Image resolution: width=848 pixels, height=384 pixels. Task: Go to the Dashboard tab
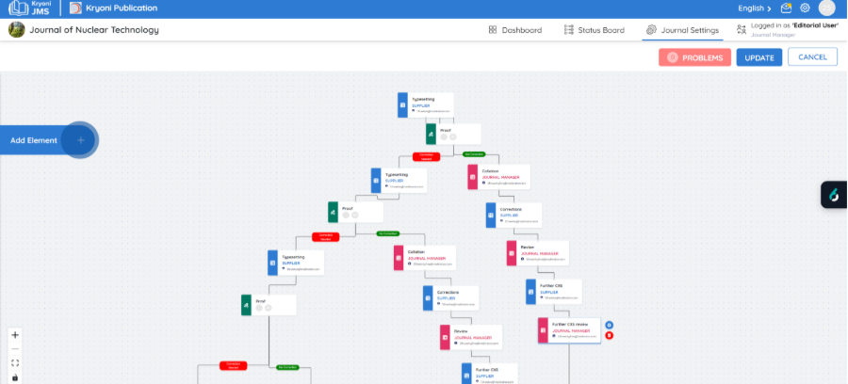pos(514,30)
